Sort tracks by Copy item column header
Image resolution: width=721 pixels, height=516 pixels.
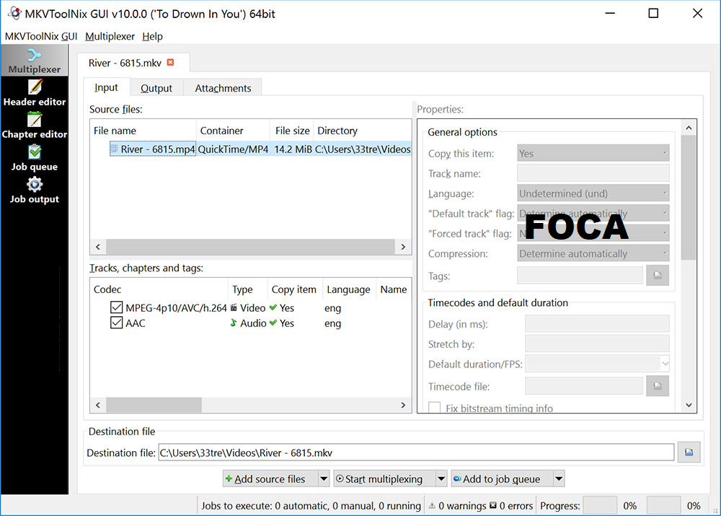pyautogui.click(x=295, y=289)
